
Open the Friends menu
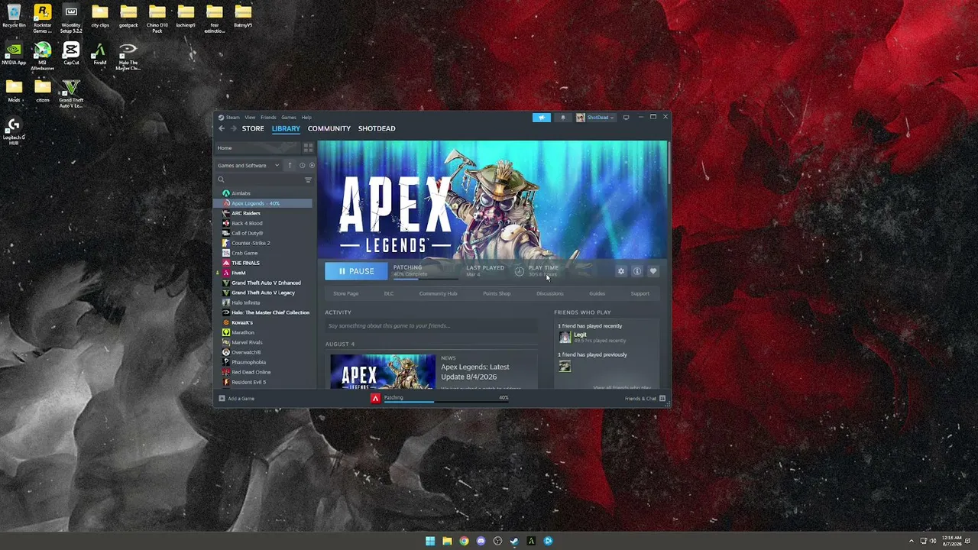(268, 118)
